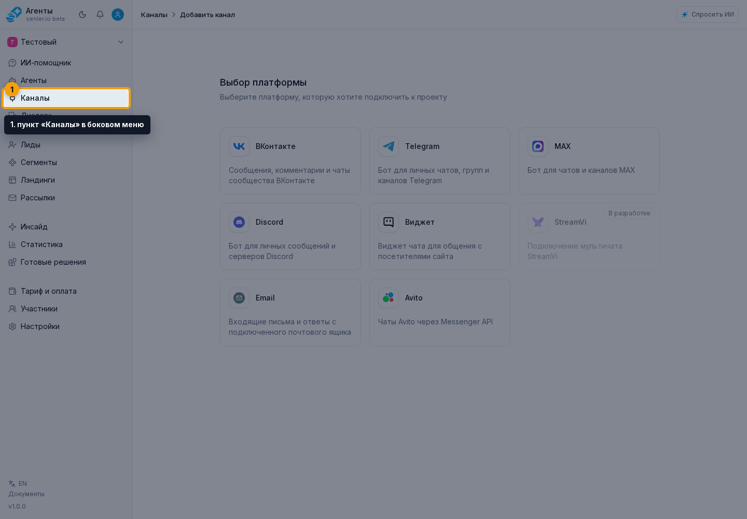Open Лэндинги section
Screen dimensions: 747x519
[x=66, y=180]
